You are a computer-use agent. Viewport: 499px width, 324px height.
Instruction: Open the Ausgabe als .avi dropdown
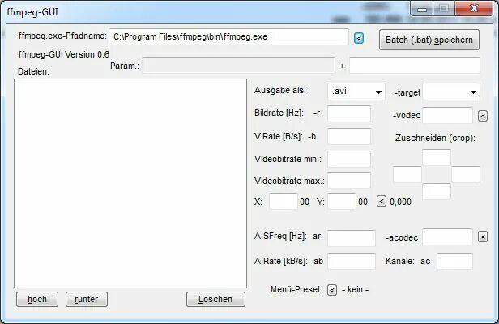coord(356,92)
